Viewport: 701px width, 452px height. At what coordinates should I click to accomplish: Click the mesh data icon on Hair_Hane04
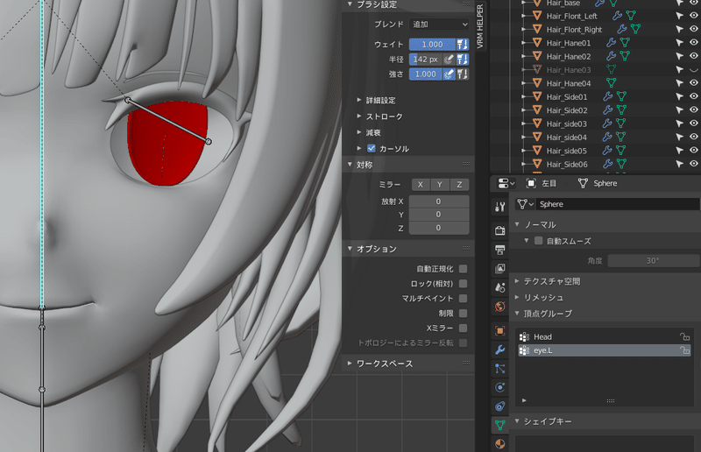click(611, 83)
